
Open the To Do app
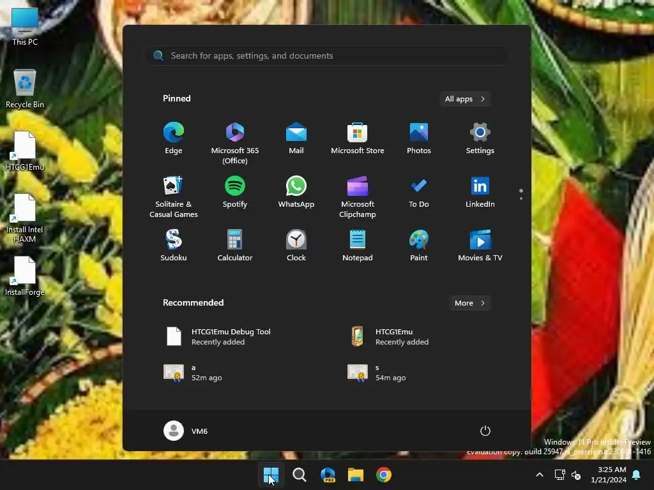tap(419, 192)
